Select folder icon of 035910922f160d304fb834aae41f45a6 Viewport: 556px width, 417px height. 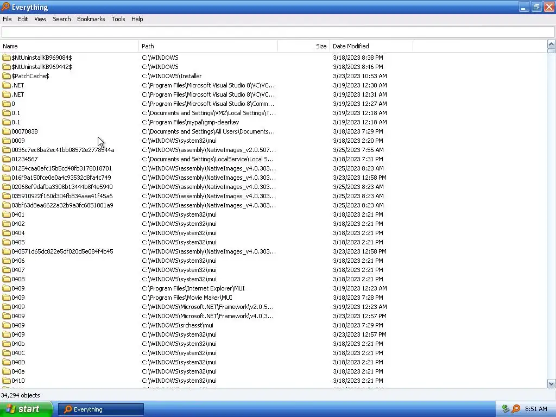tap(7, 195)
